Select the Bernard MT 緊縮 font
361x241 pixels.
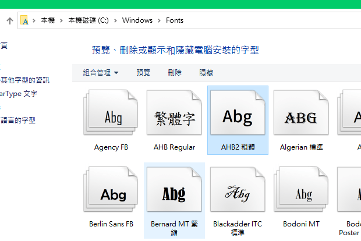(x=174, y=194)
